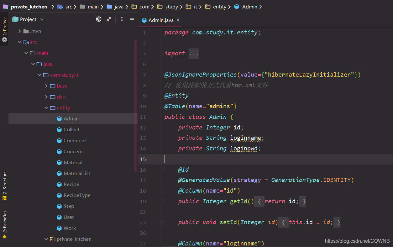Close the Admin.java editor tab
This screenshot has height=247, width=393.
[x=178, y=20]
